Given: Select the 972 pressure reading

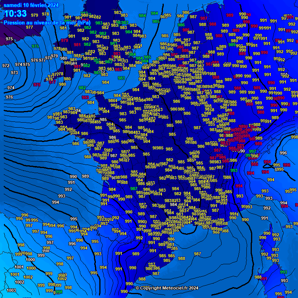Looking at the screenshot, I should [x=6, y=66].
